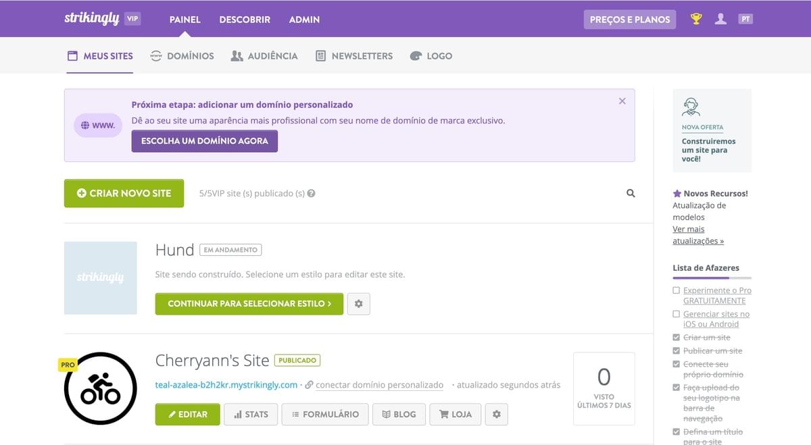
Task: Open the PT language selector
Action: coord(745,19)
